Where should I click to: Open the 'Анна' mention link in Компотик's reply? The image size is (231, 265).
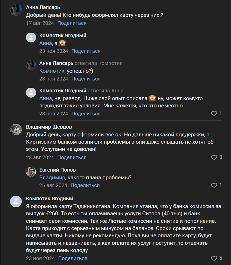click(43, 98)
